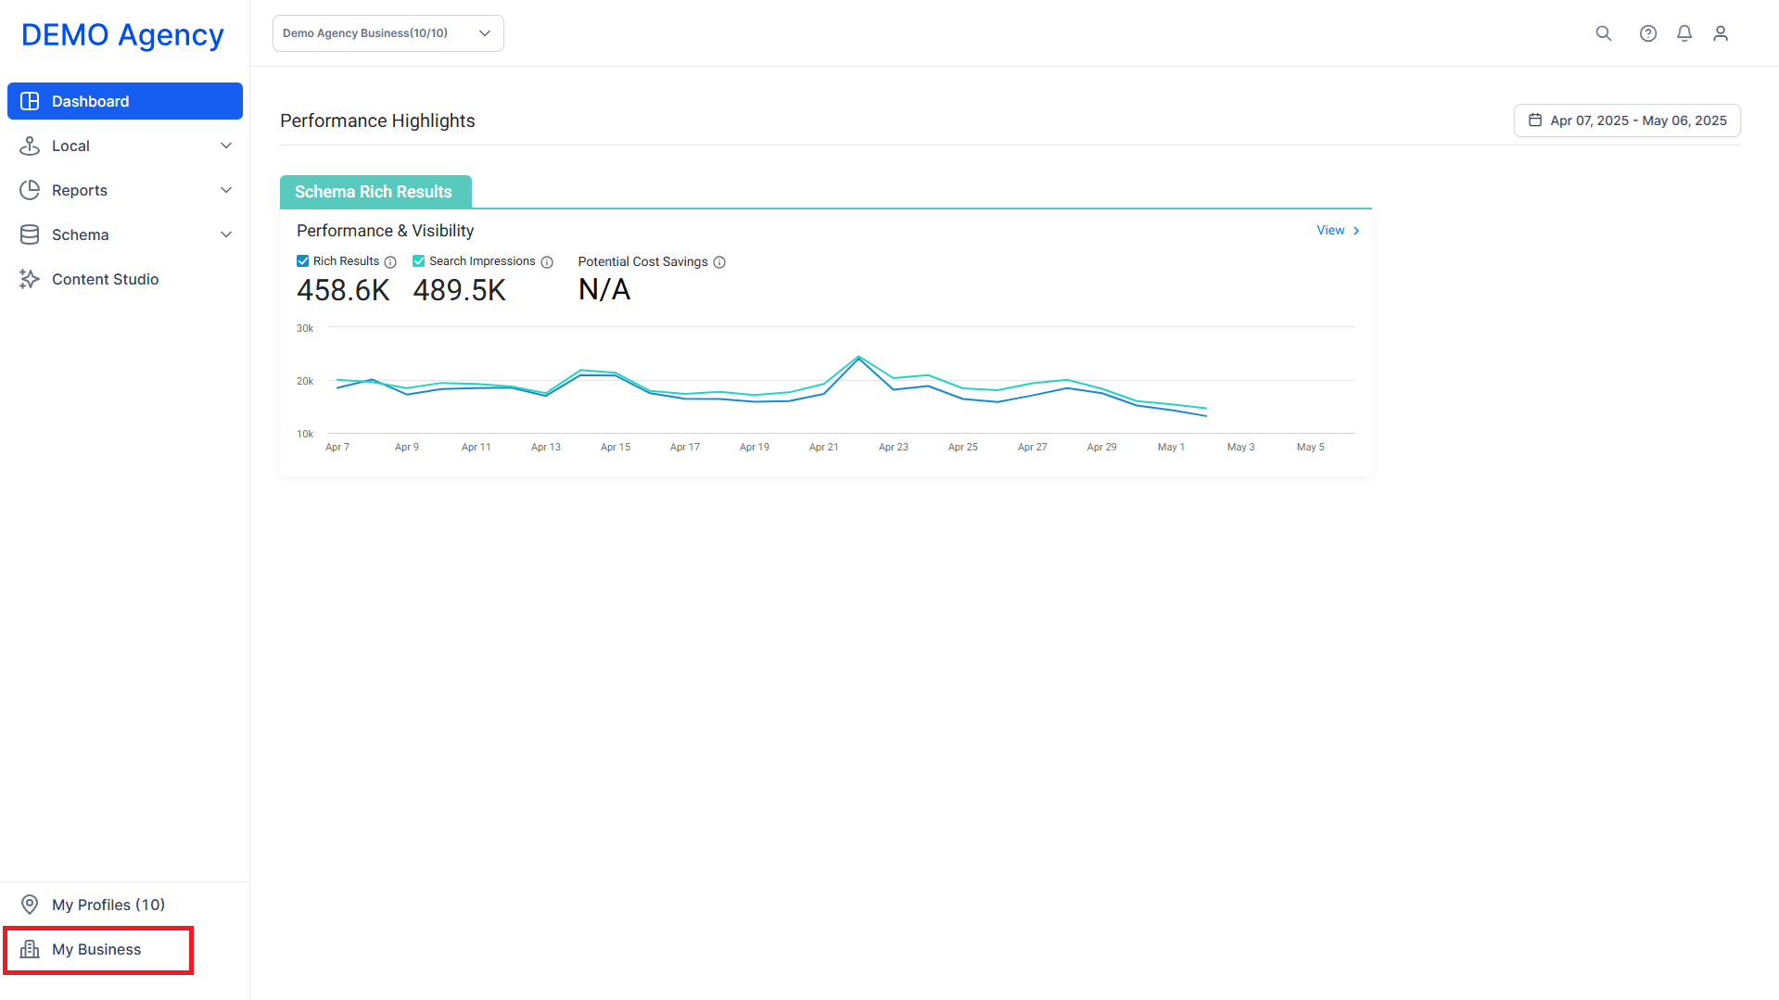Open the user account icon
Screen dimensions: 1779x1000
tap(1721, 33)
